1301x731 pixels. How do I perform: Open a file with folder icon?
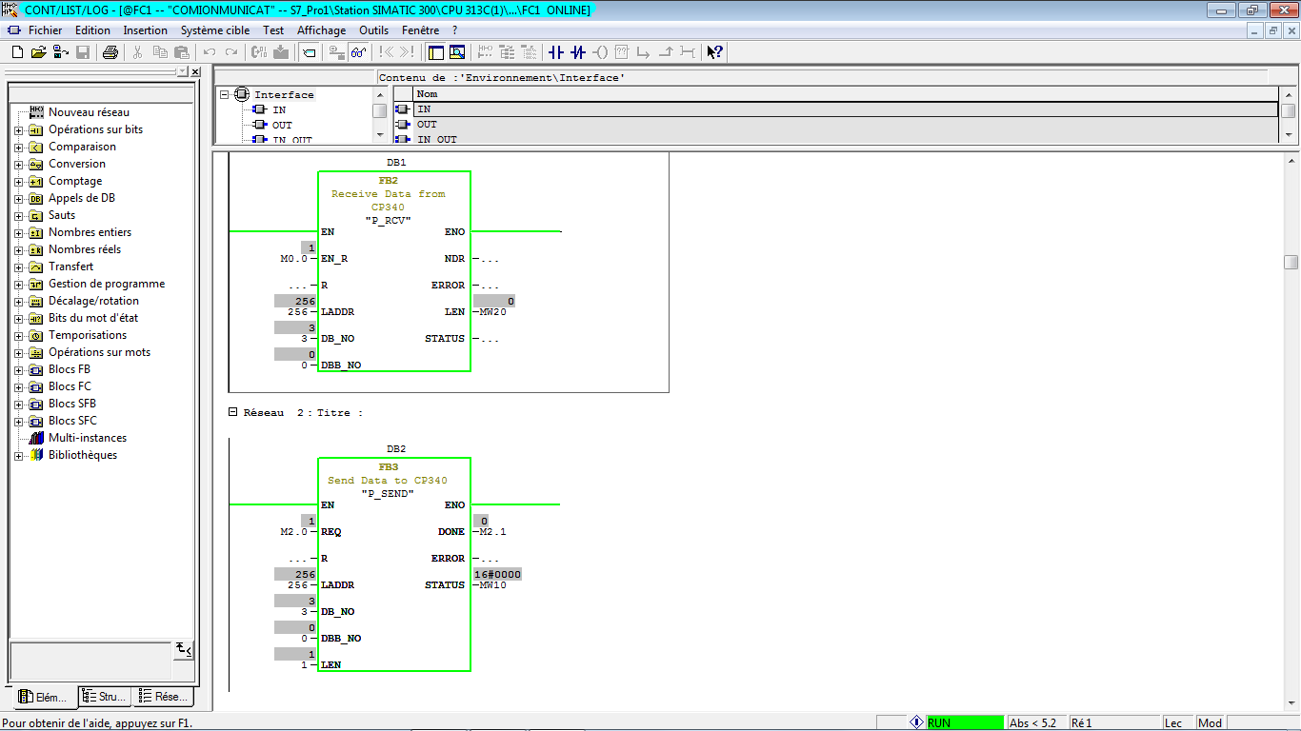[x=38, y=52]
